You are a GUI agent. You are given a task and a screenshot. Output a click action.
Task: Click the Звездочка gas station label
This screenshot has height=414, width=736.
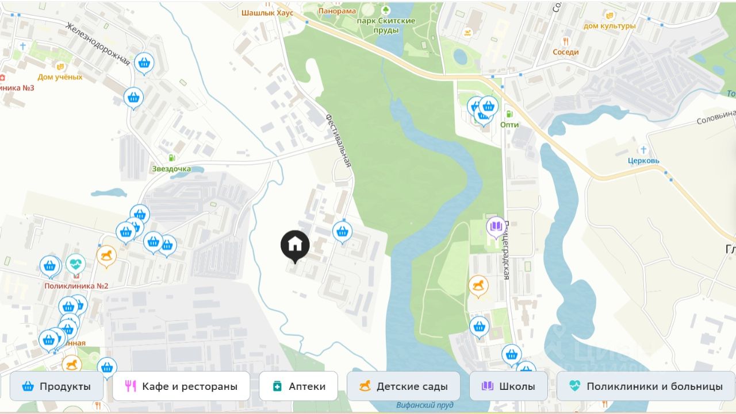point(171,169)
